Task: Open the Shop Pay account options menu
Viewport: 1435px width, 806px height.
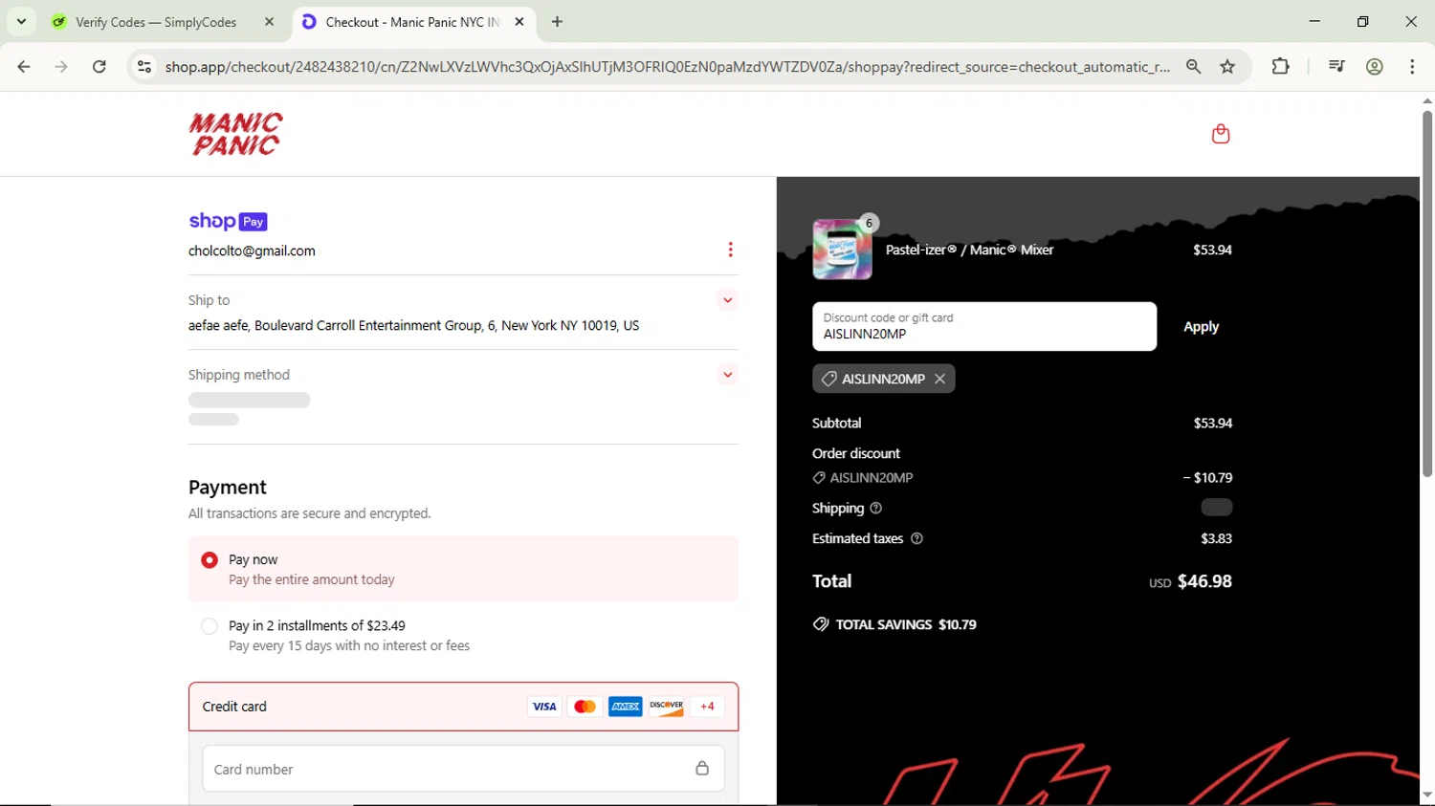Action: [730, 250]
